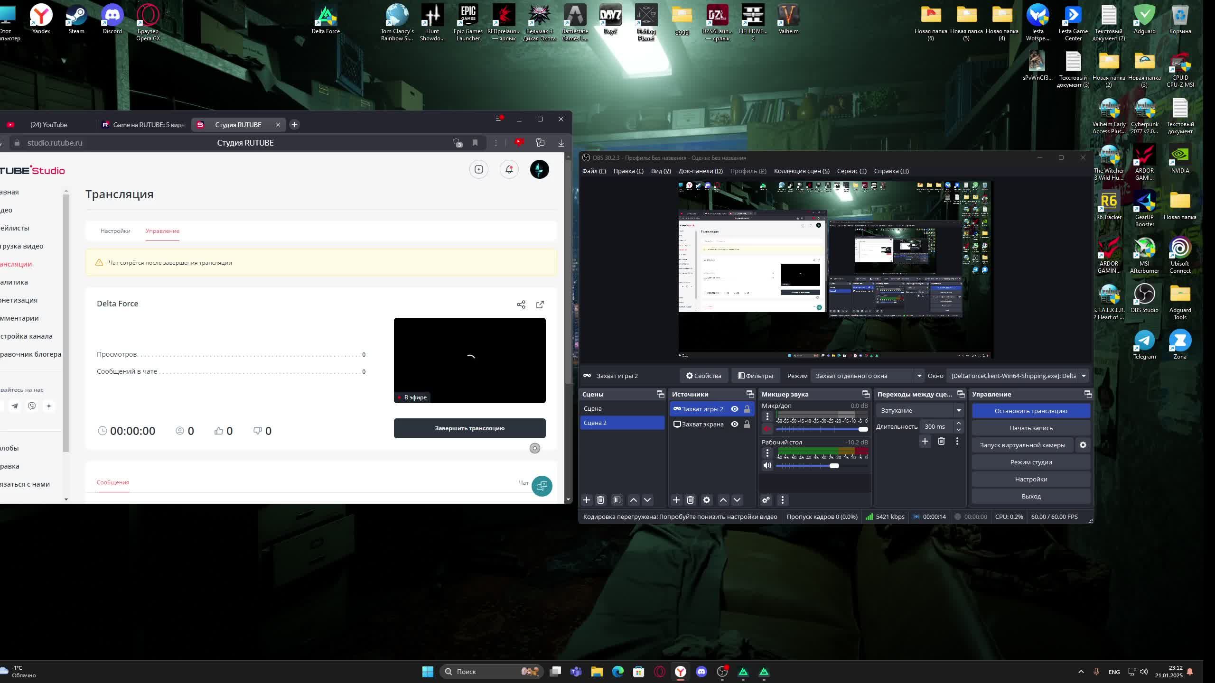This screenshot has width=1215, height=683.
Task: Increase transition duration with up arrow
Action: pyautogui.click(x=959, y=423)
